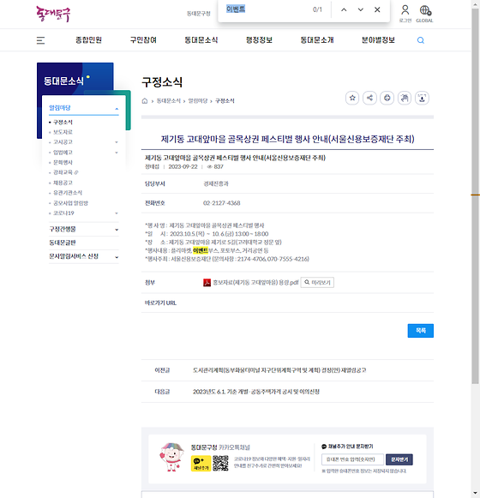This screenshot has height=498, width=480.
Task: Click the fourth round toolbar icon beside print
Action: coord(405,98)
